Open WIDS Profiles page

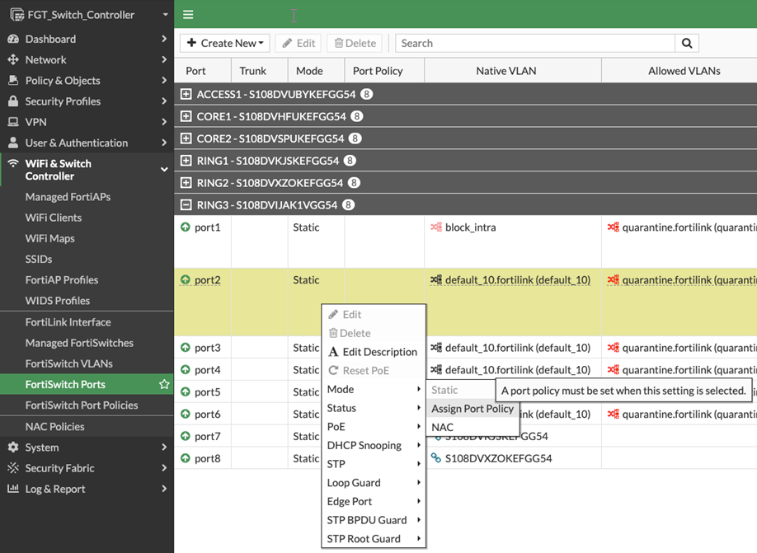(58, 301)
